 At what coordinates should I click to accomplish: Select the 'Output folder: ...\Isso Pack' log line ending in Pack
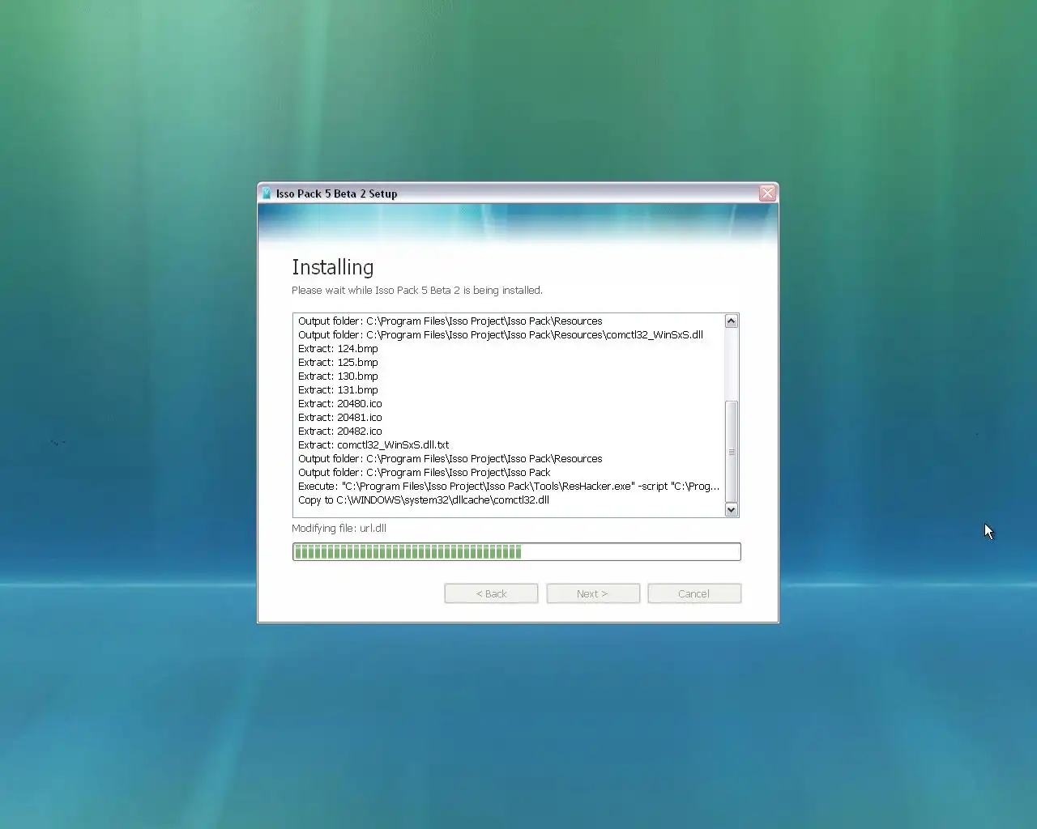click(x=425, y=473)
